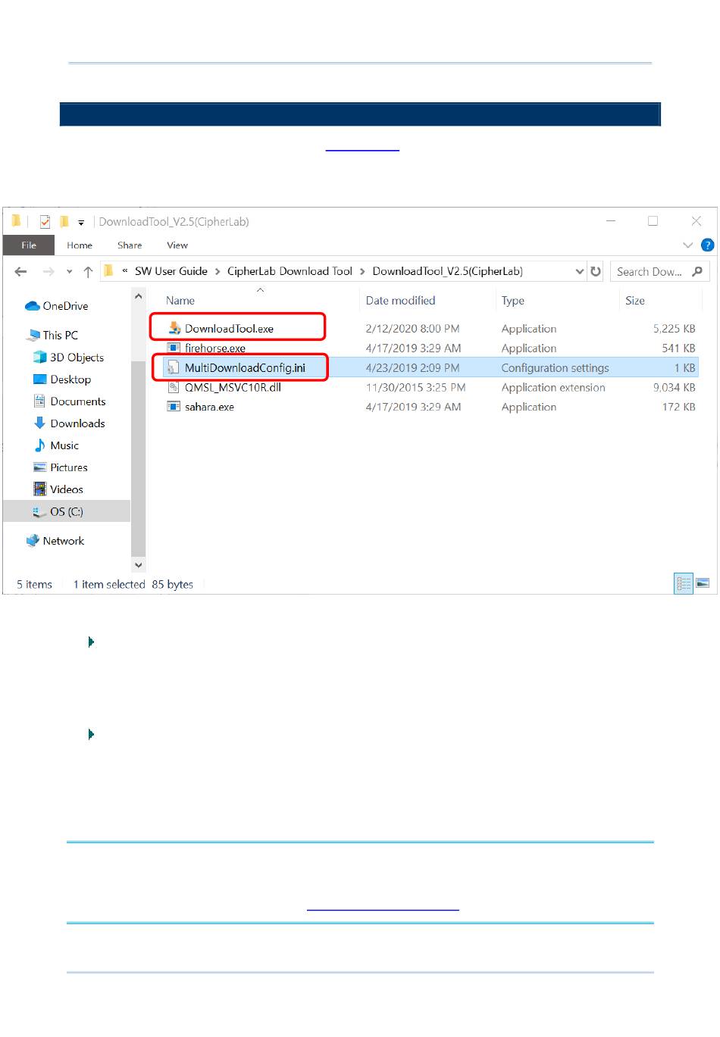The width and height of the screenshot is (720, 1037).
Task: Click the Forward navigation arrow
Action: point(49,272)
